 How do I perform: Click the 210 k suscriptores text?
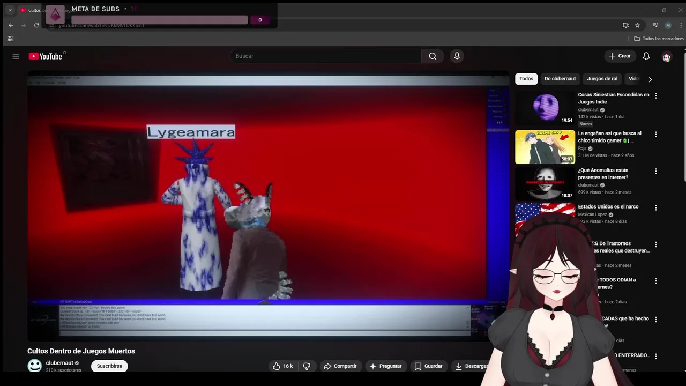(x=63, y=370)
